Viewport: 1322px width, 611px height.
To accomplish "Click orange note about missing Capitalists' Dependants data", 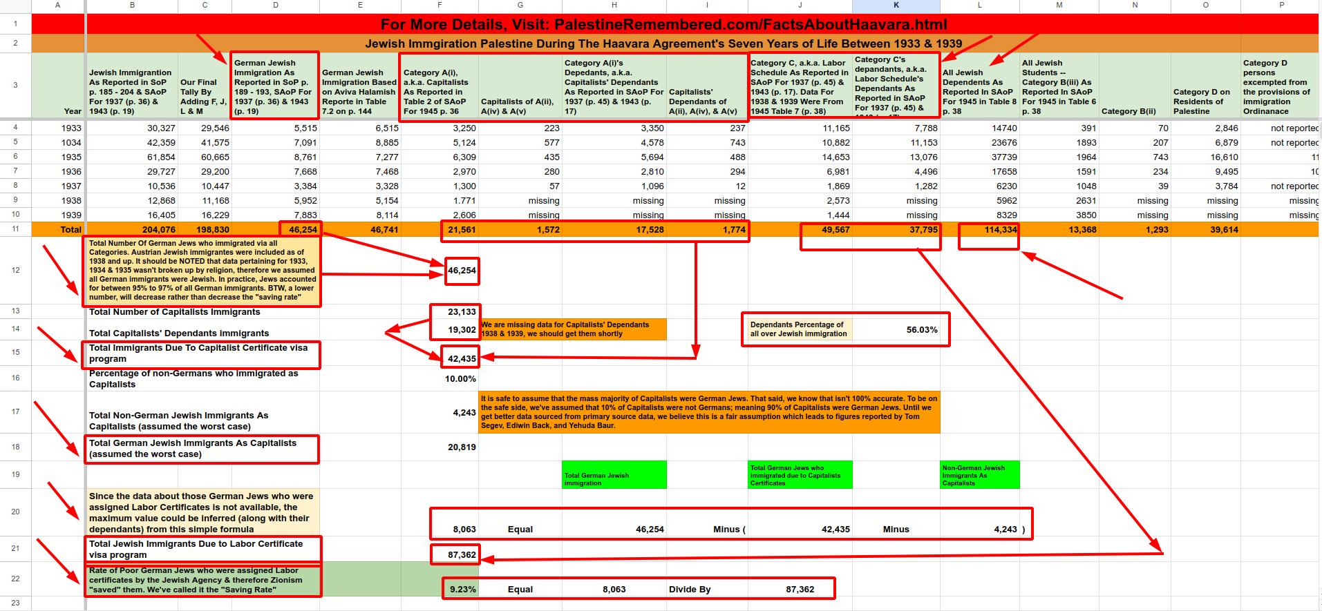I will [x=572, y=329].
